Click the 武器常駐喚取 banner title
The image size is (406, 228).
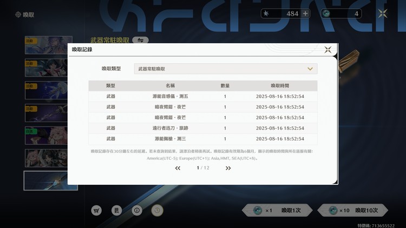click(110, 40)
